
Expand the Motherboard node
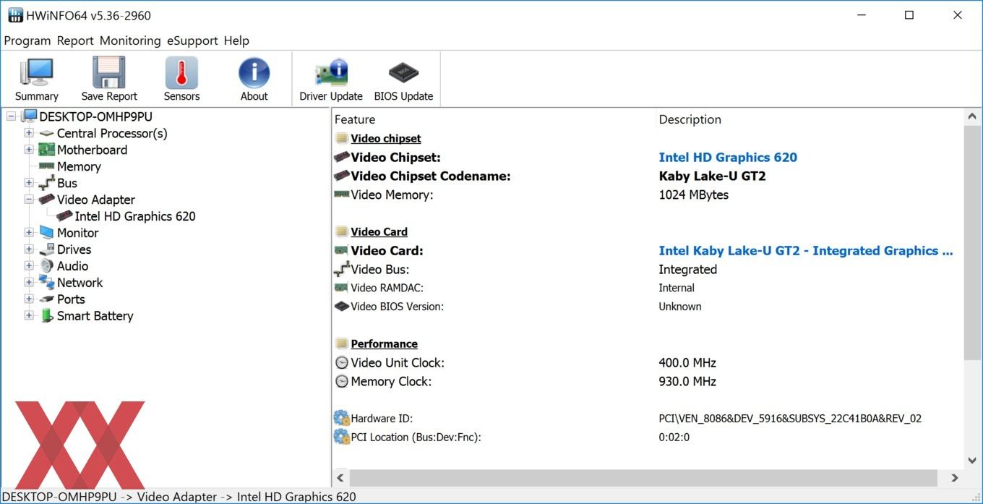click(29, 150)
